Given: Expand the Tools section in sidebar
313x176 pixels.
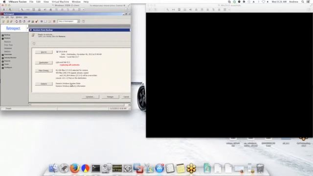Looking at the screenshot, I should coord(3,65).
